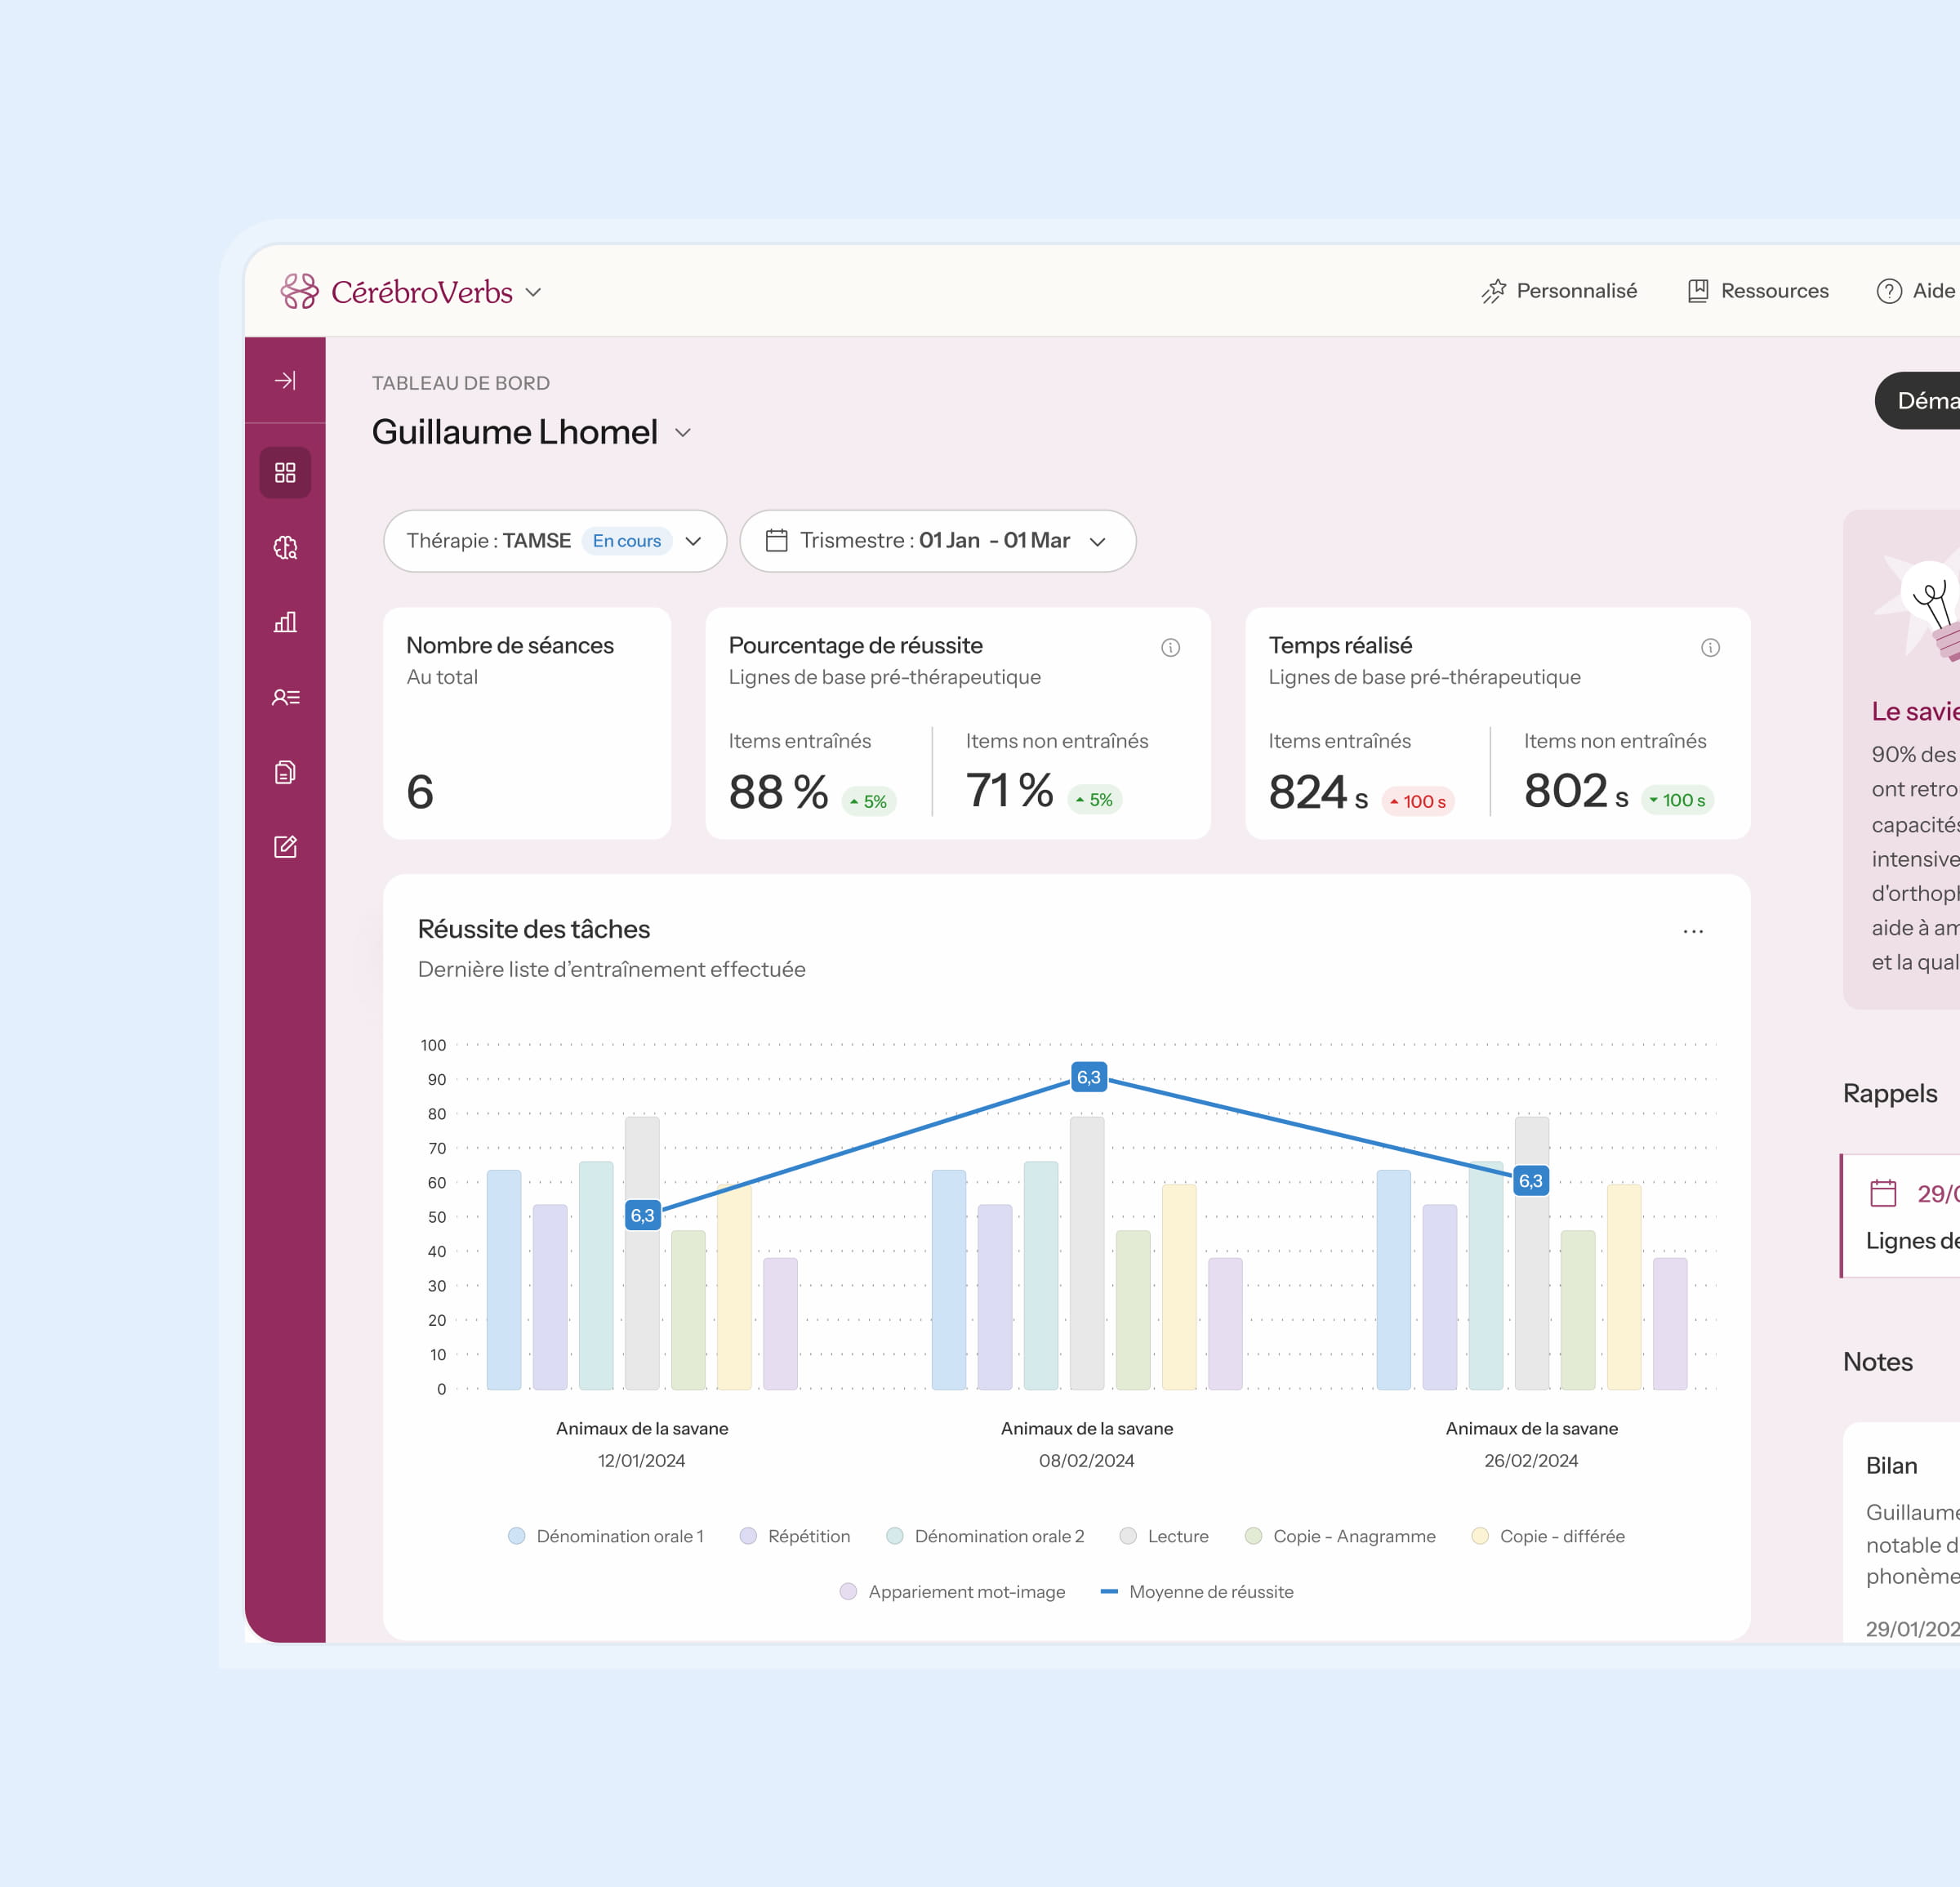Toggle Appariement mot-image legend item
Viewport: 1960px width, 1887px height.
(x=952, y=1592)
